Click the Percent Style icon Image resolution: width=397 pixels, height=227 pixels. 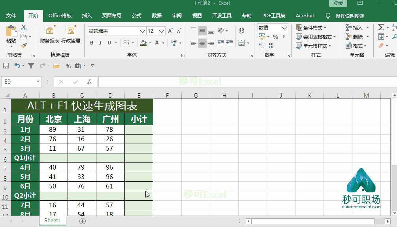(275, 37)
